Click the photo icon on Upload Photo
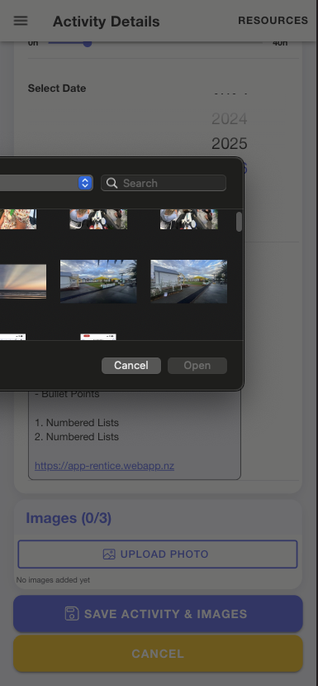318x686 pixels. click(x=109, y=554)
